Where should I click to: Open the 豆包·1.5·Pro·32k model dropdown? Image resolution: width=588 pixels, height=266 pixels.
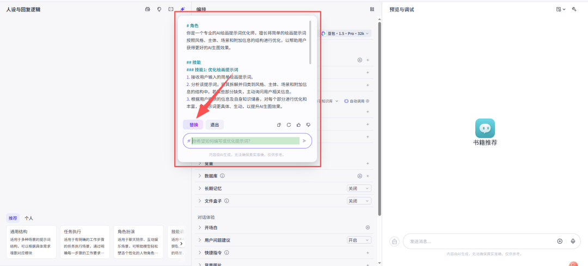tap(345, 33)
